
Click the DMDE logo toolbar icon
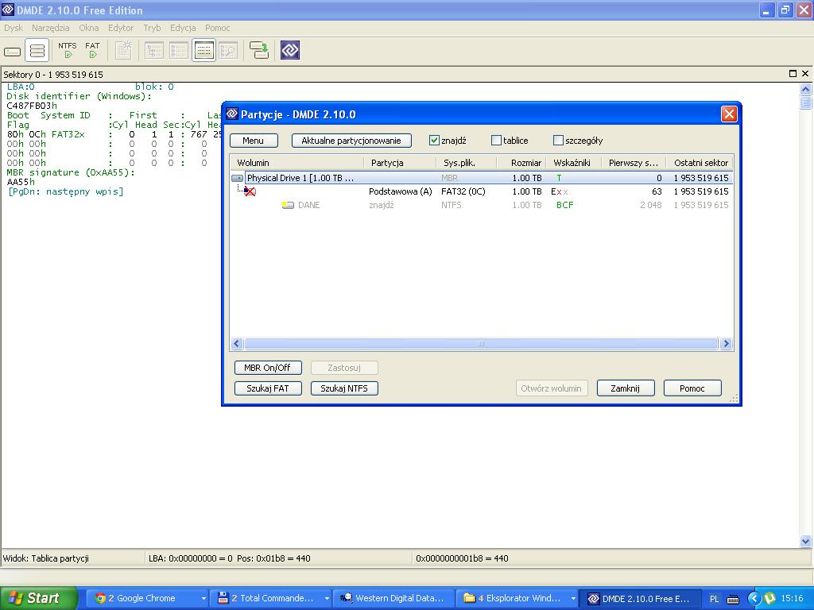tap(289, 50)
